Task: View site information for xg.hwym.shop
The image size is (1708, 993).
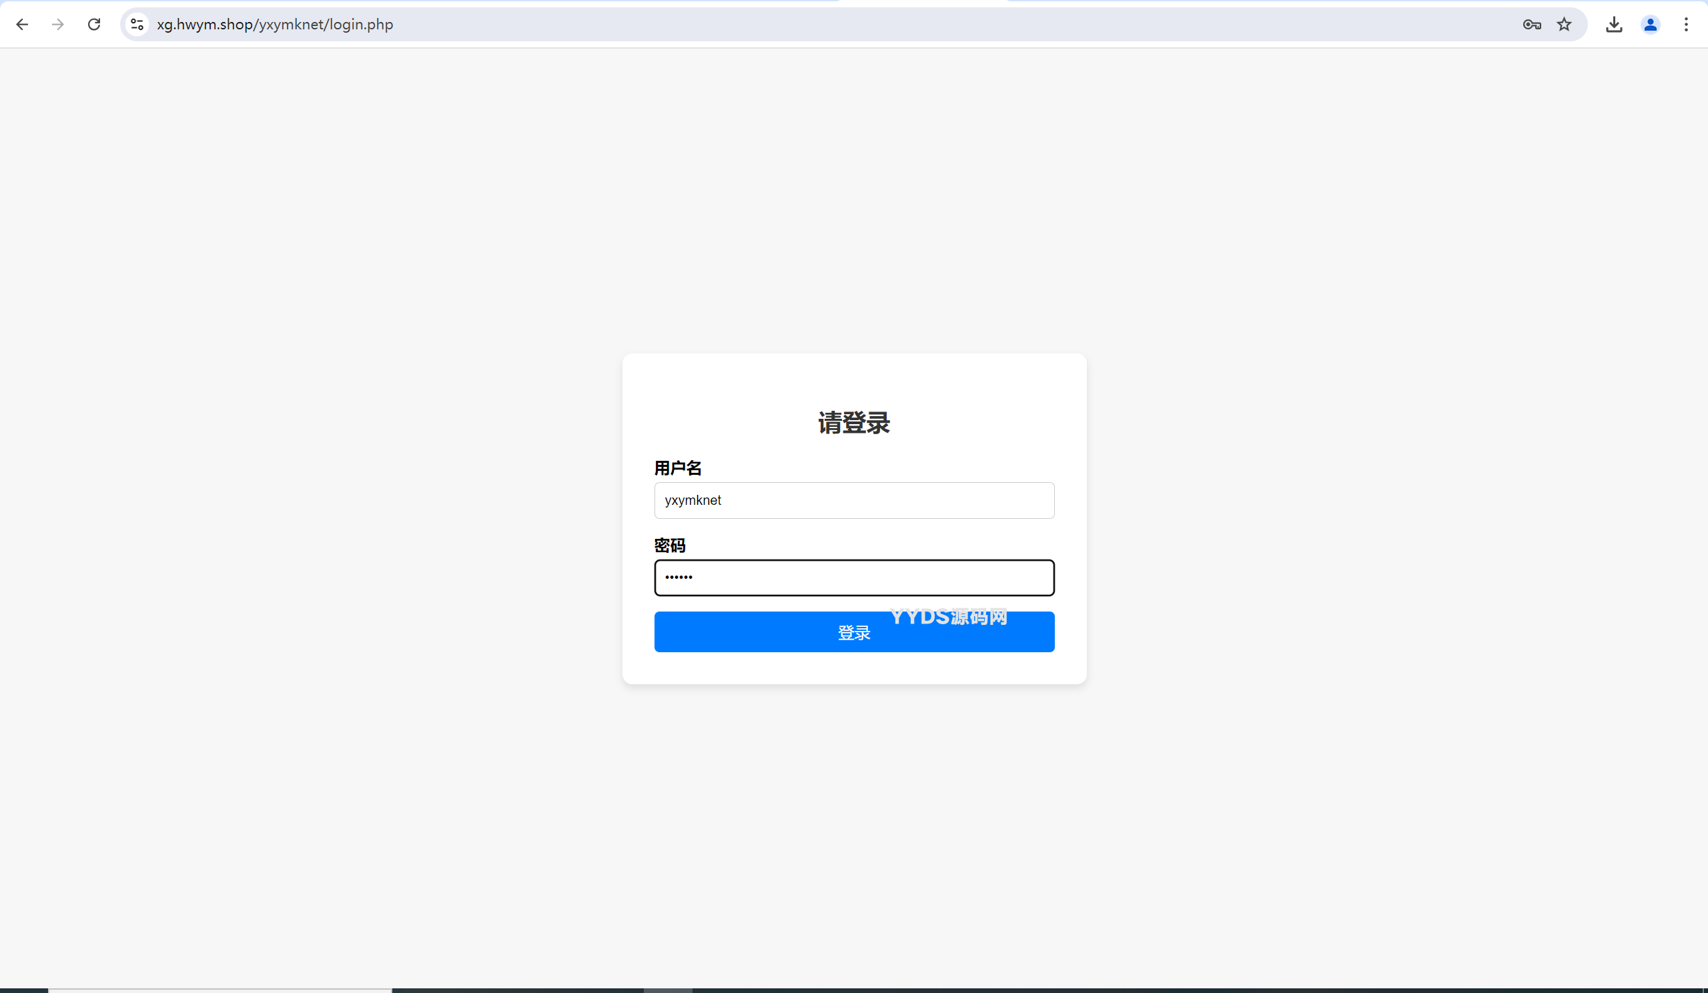Action: tap(137, 25)
